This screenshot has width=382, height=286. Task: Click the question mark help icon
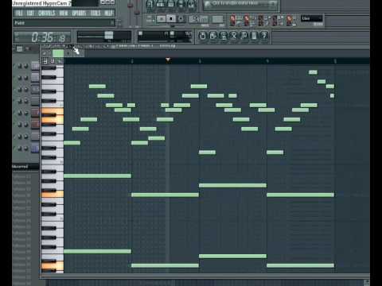(264, 35)
